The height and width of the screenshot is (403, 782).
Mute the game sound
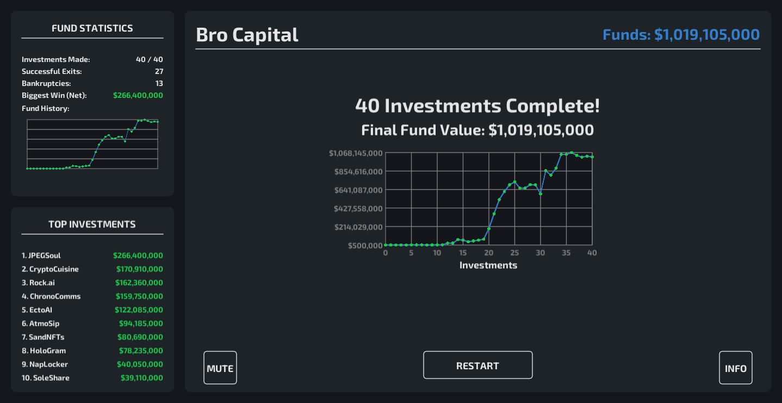pyautogui.click(x=220, y=368)
